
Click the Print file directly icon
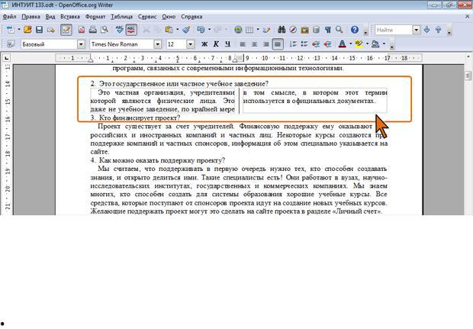(x=93, y=30)
